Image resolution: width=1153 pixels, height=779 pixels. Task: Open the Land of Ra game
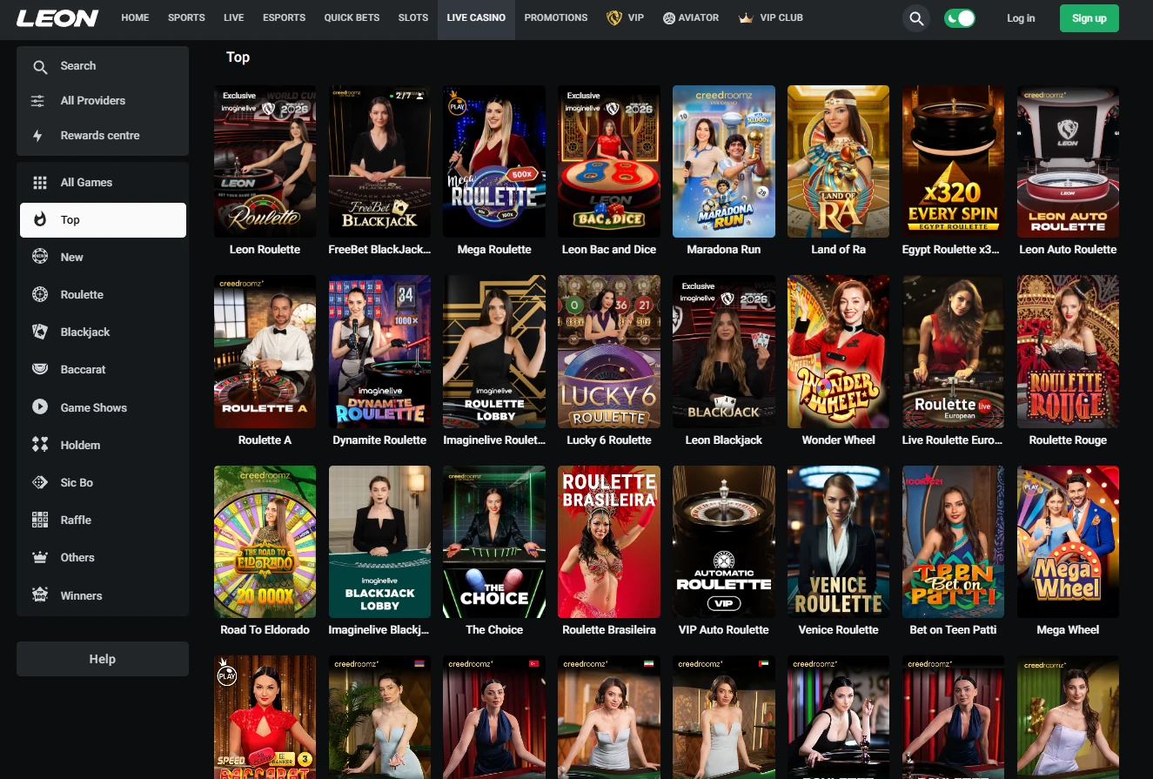839,162
